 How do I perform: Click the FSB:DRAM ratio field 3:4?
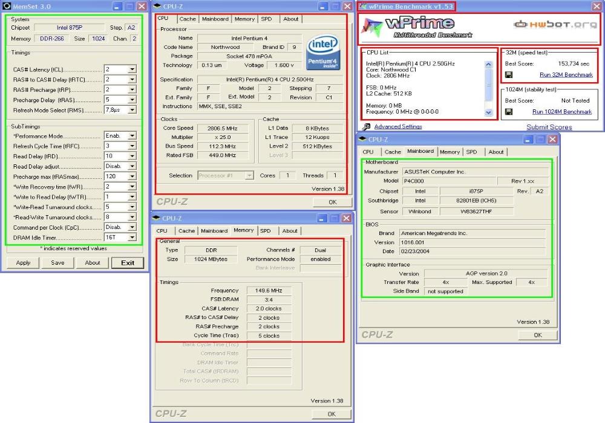tap(269, 300)
